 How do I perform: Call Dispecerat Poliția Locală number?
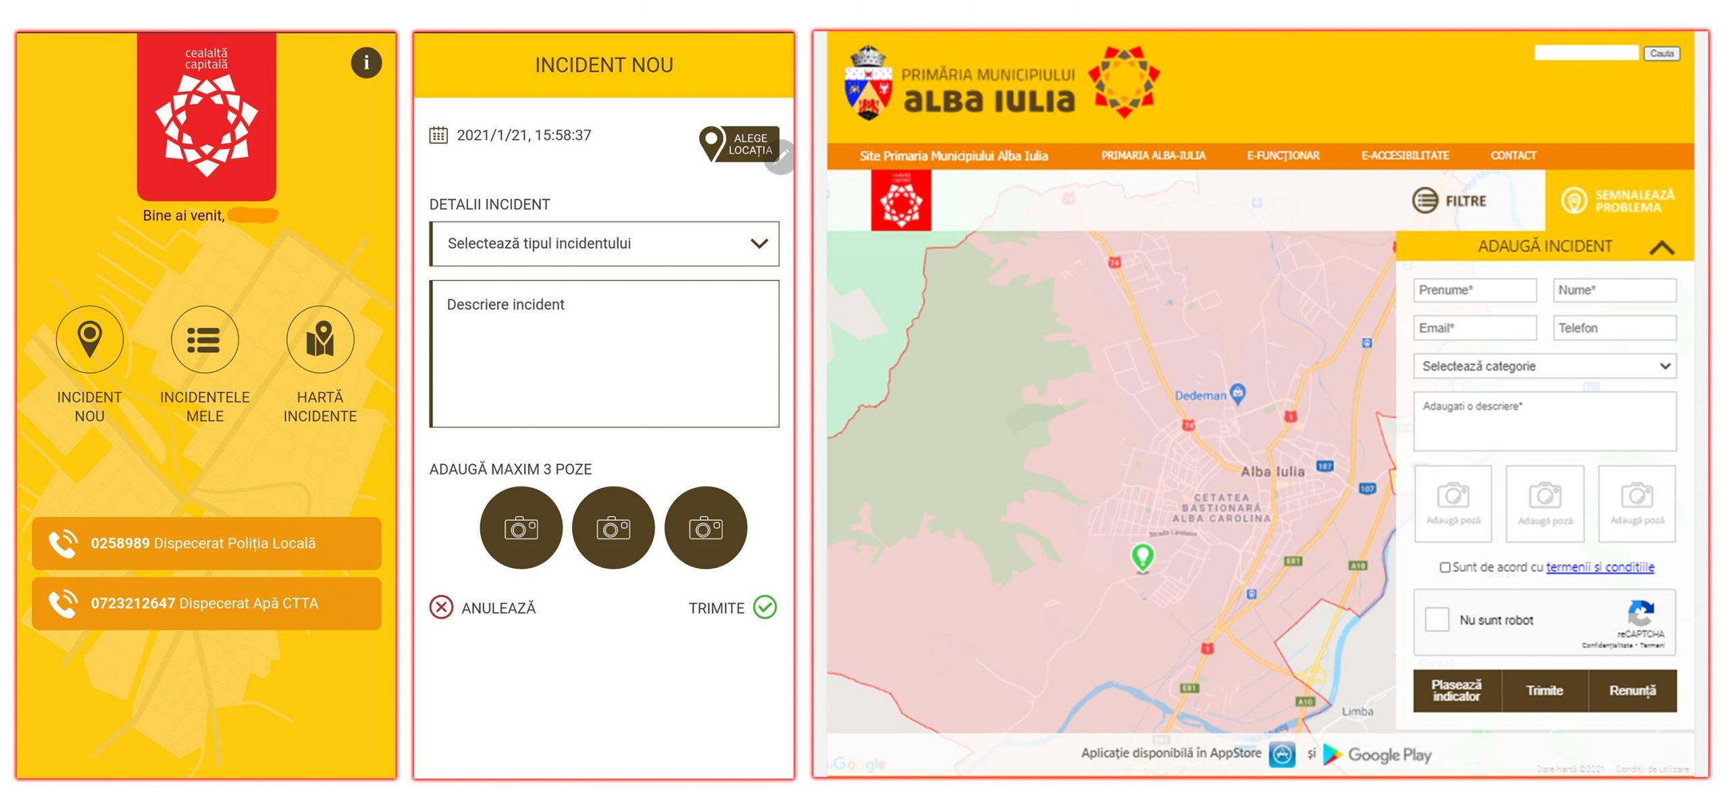tap(206, 543)
